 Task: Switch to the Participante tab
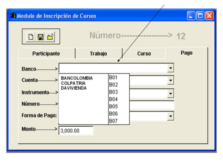tap(46, 53)
